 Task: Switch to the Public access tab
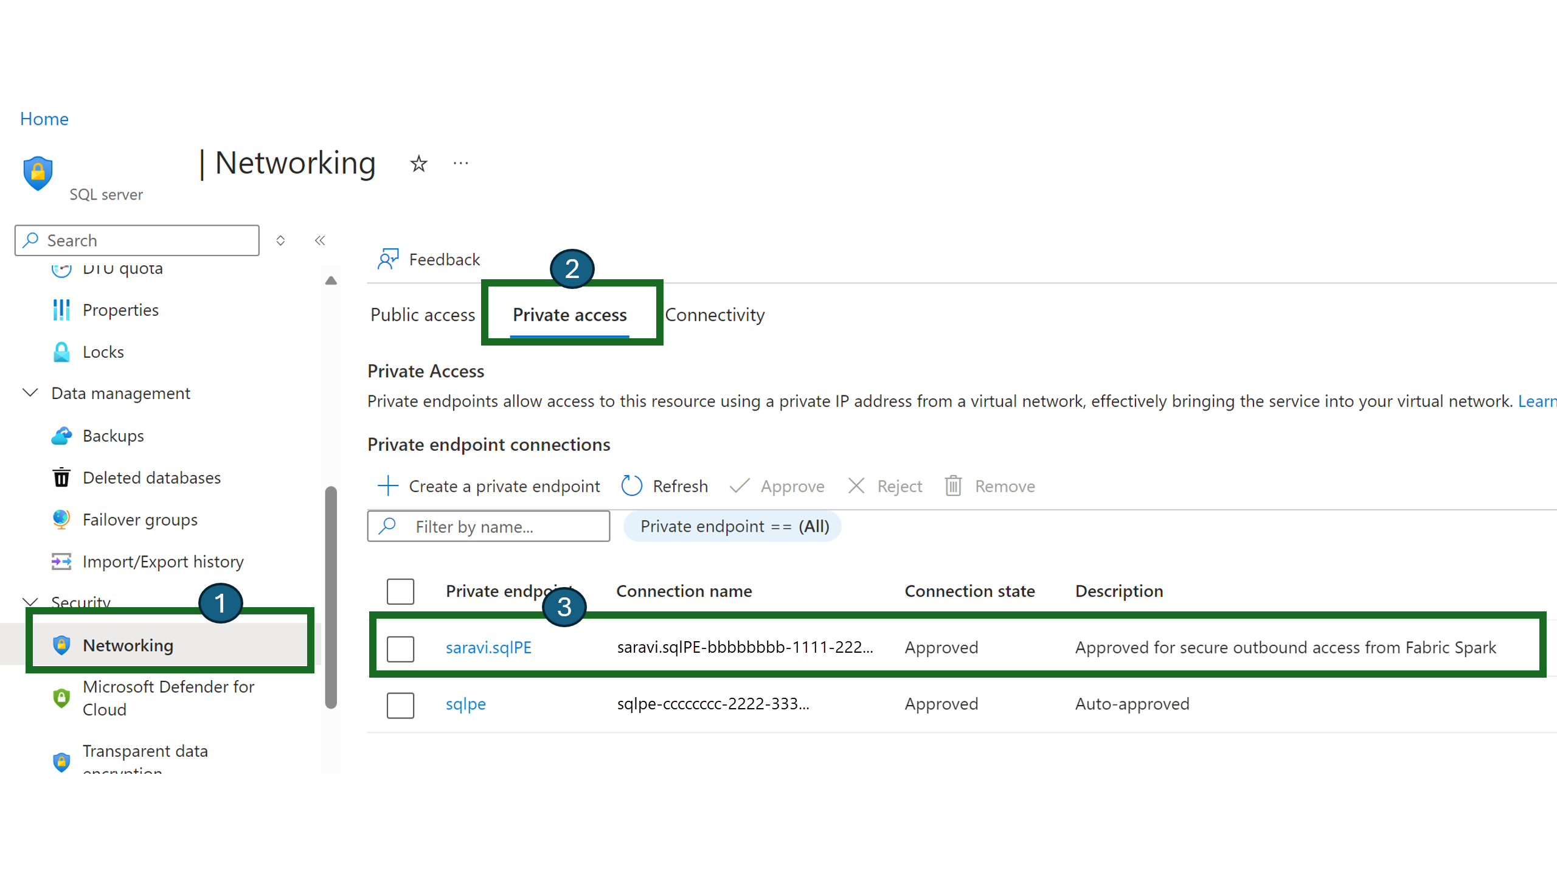[x=423, y=315]
